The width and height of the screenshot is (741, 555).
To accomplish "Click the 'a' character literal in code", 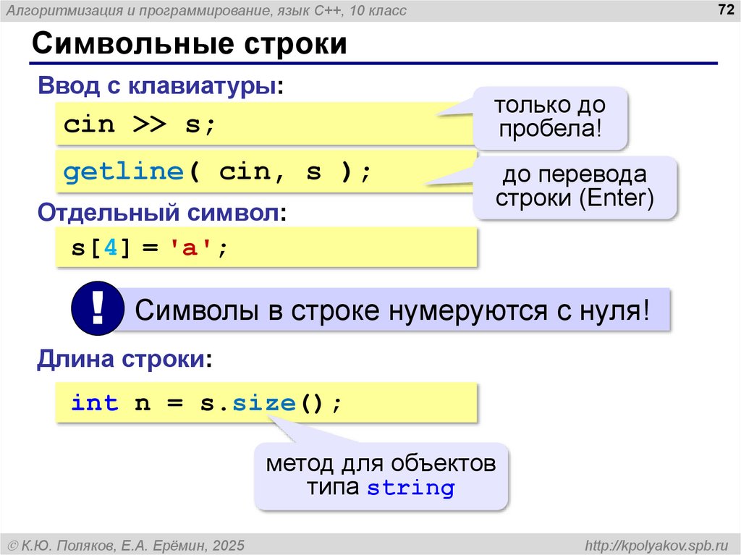I will pyautogui.click(x=190, y=248).
